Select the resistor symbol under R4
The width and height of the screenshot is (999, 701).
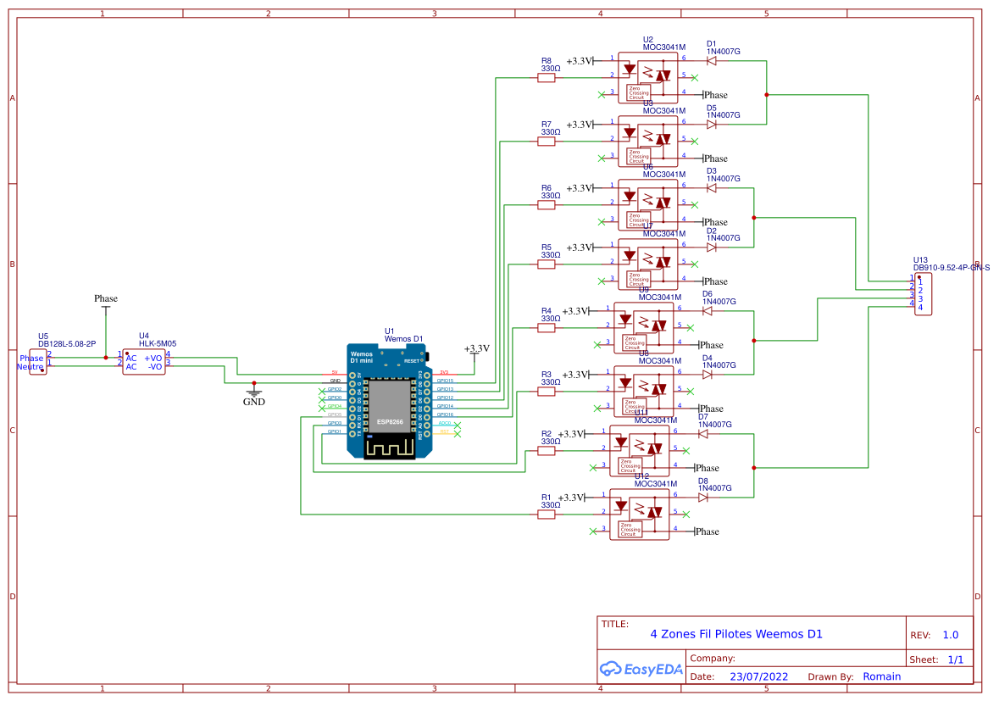tap(547, 328)
